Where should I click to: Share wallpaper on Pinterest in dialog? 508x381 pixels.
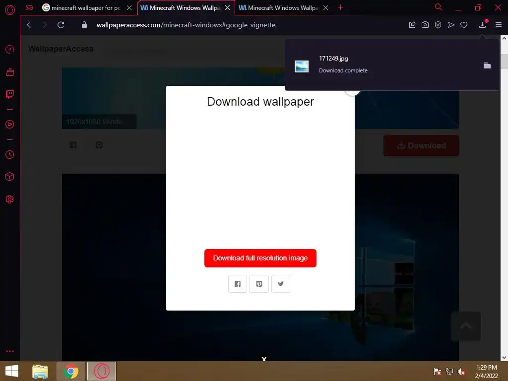tap(259, 284)
